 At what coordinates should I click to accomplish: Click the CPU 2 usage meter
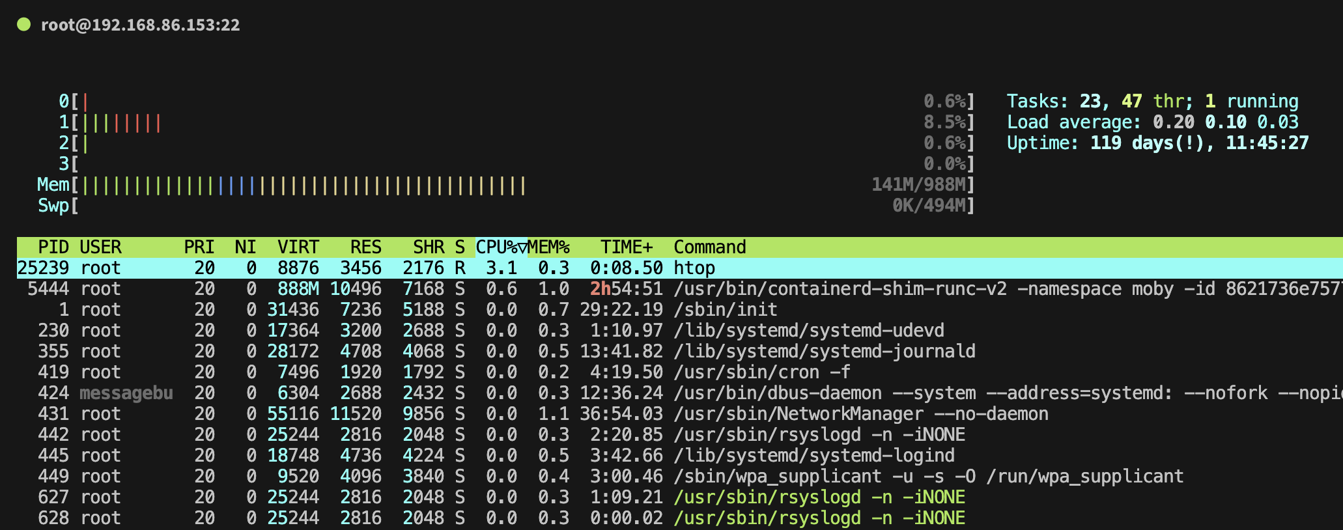pos(516,143)
